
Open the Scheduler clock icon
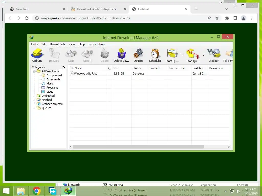pyautogui.click(x=155, y=55)
